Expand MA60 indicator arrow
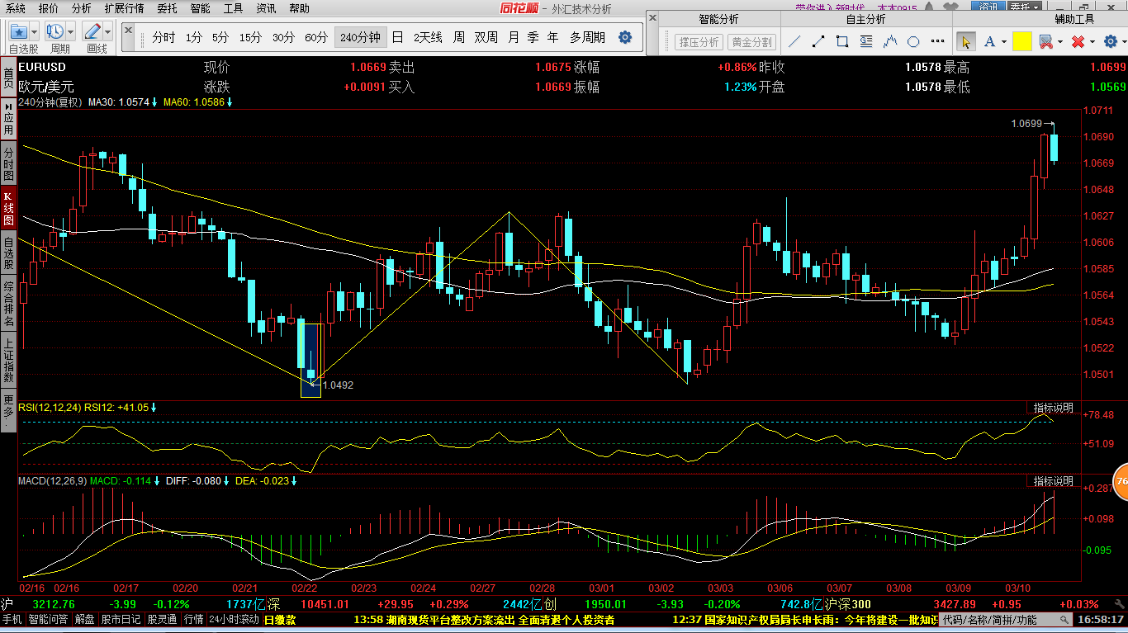 (230, 102)
